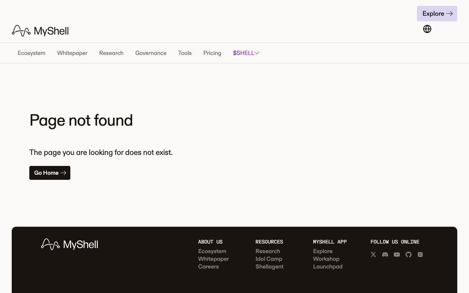The width and height of the screenshot is (469, 293).
Task: Open the Whitepaper nav item
Action: [x=72, y=53]
